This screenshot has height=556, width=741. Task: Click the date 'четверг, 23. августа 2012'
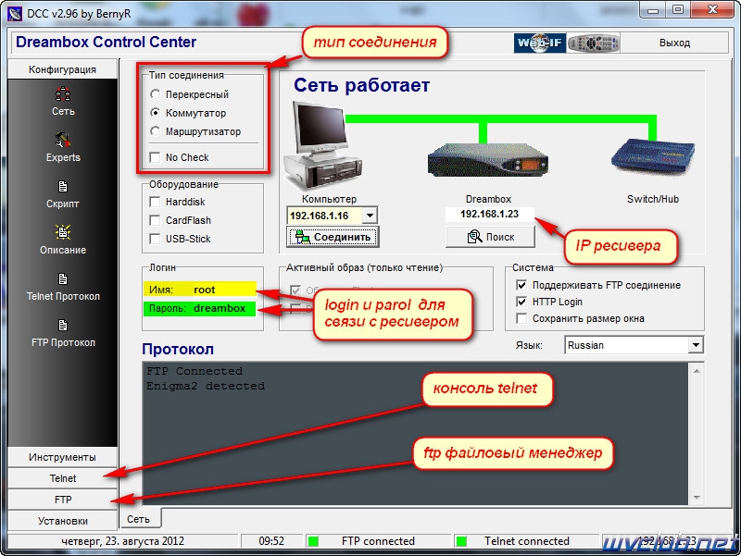tap(123, 541)
